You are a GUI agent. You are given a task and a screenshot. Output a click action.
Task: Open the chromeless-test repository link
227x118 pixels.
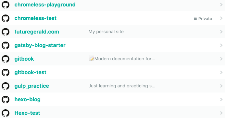click(x=35, y=18)
